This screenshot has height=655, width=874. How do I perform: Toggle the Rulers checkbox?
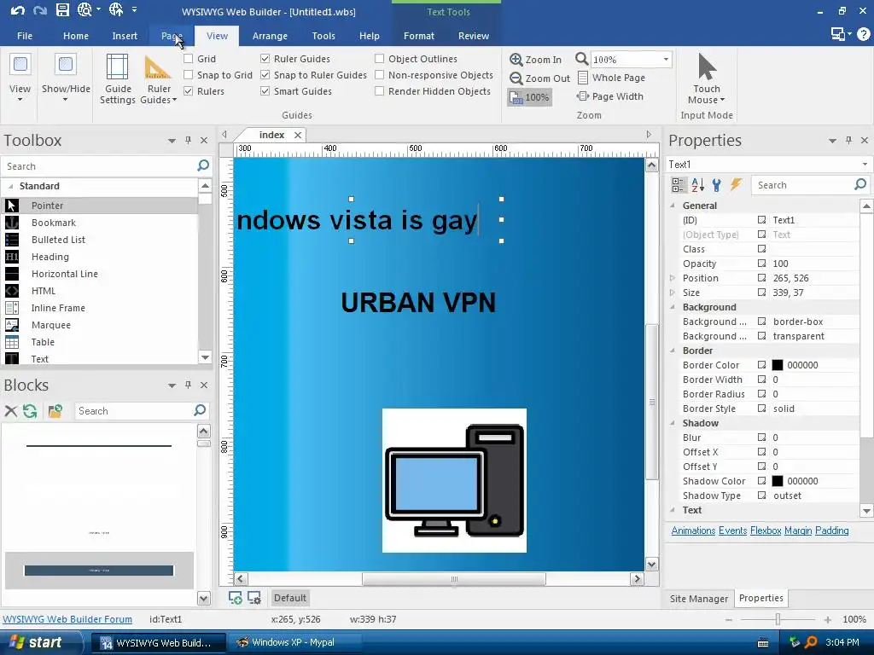pos(189,90)
